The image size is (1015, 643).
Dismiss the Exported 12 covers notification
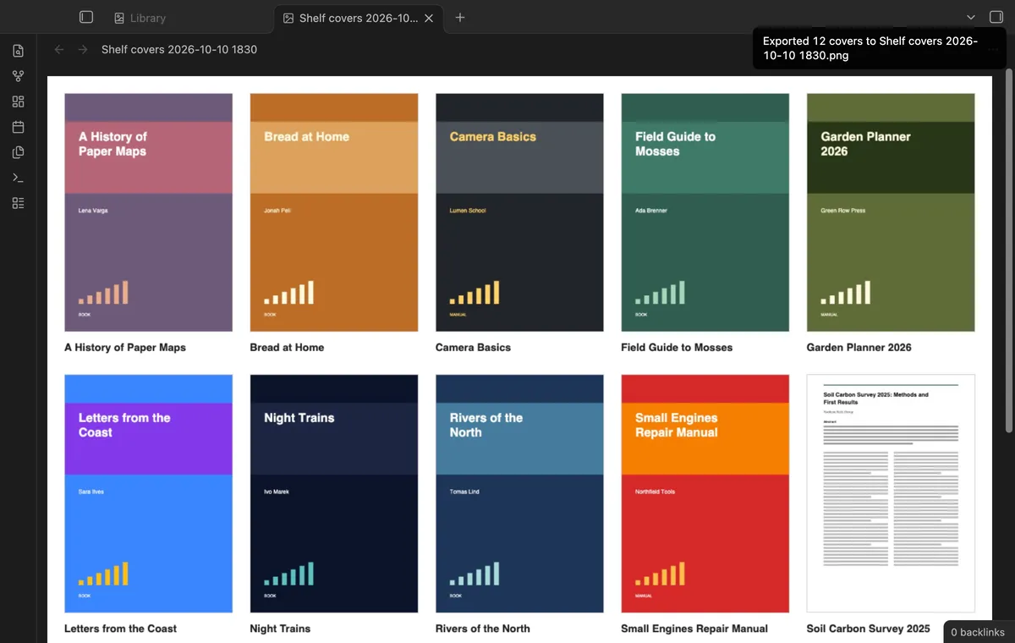[x=879, y=48]
